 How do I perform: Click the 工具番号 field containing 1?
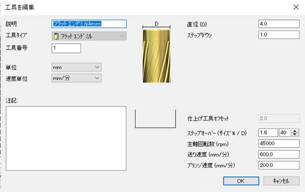[x=66, y=48]
